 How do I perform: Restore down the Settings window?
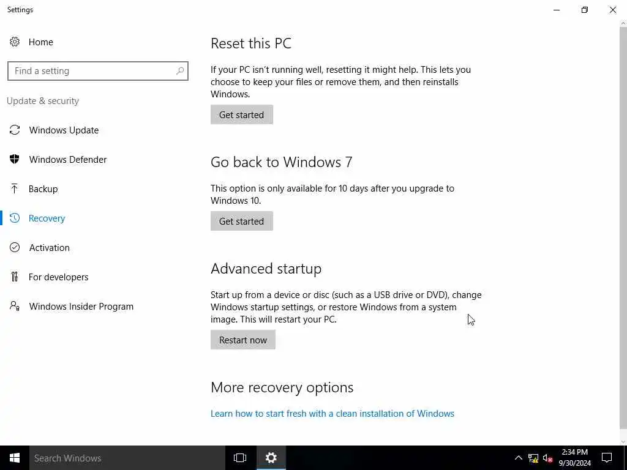585,10
